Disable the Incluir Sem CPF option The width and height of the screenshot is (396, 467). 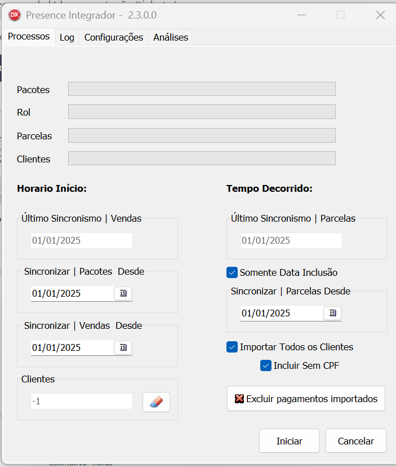tap(266, 365)
